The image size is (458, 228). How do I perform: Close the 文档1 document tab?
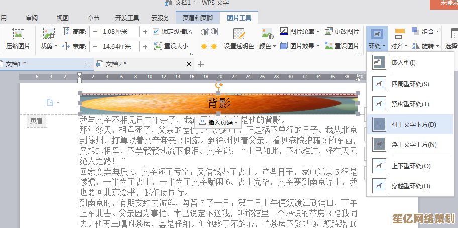click(89, 64)
